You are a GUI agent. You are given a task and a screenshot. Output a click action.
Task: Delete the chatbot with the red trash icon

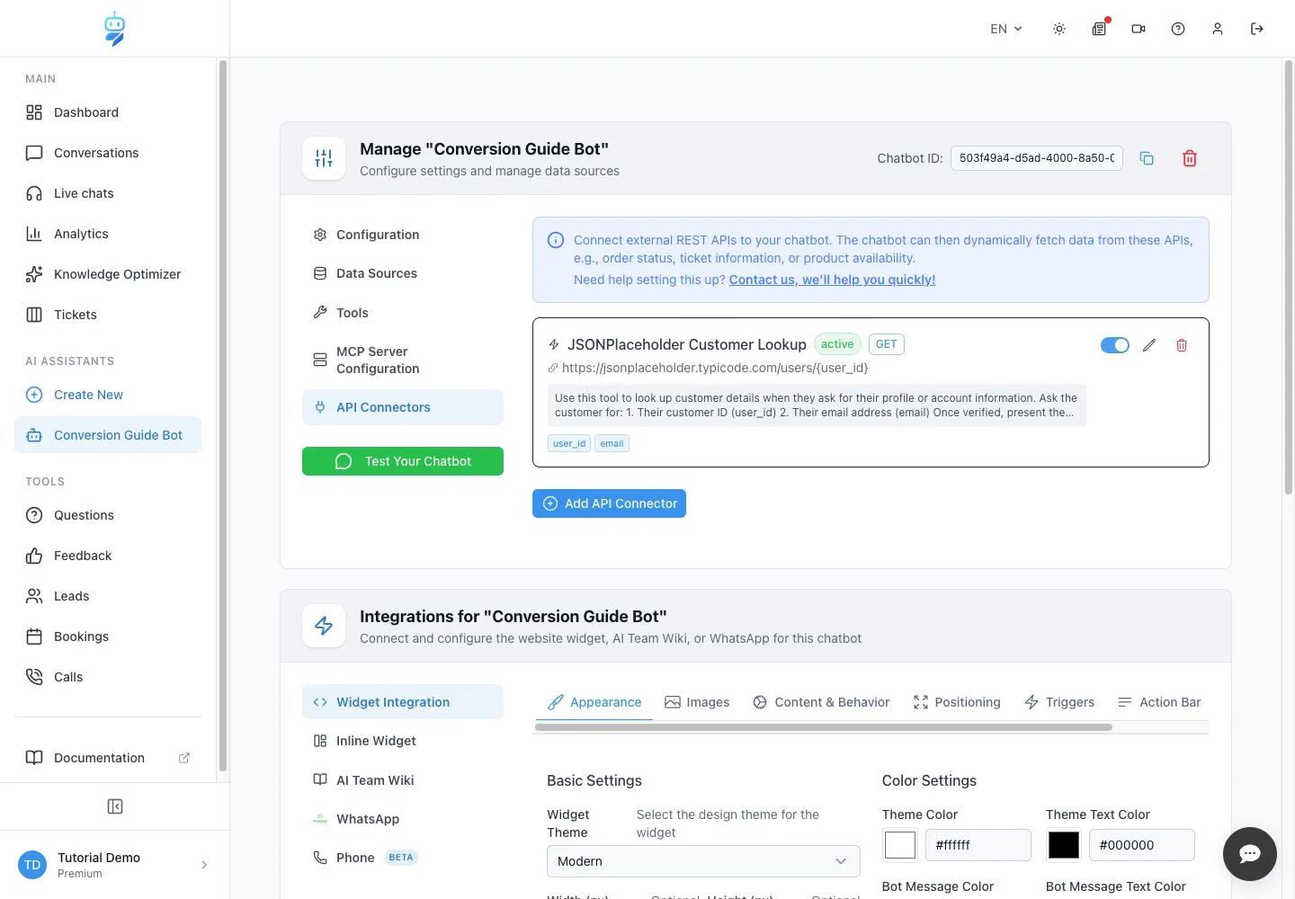1190,158
